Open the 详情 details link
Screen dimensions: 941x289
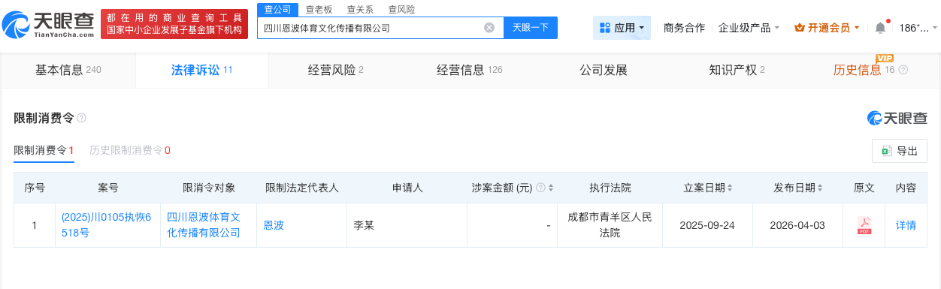click(x=906, y=225)
